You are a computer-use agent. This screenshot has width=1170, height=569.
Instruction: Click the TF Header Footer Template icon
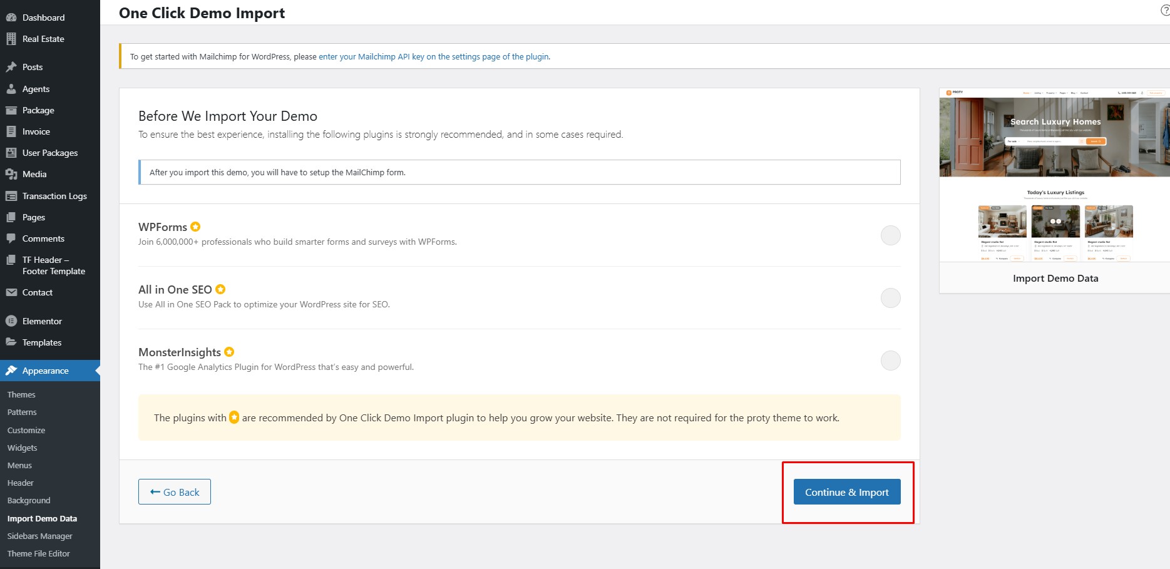(x=11, y=260)
